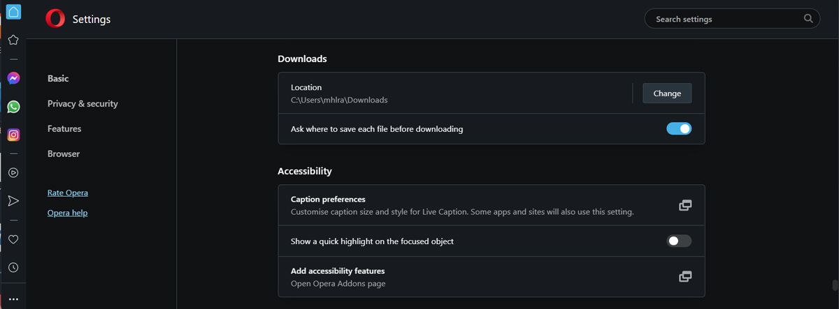Click Change download location button

coord(667,93)
